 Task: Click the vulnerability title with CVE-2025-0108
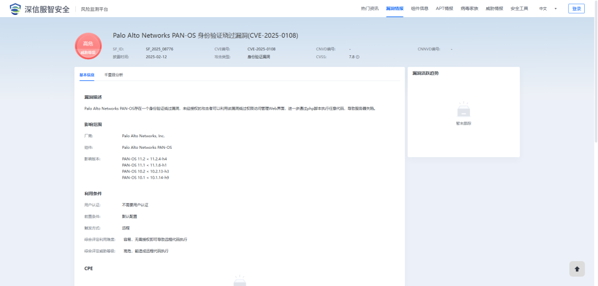coord(205,35)
